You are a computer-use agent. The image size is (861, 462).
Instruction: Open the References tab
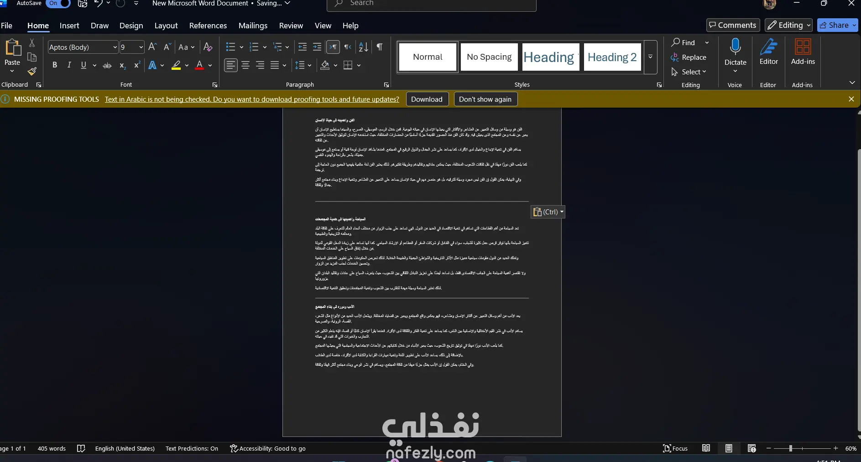point(208,26)
